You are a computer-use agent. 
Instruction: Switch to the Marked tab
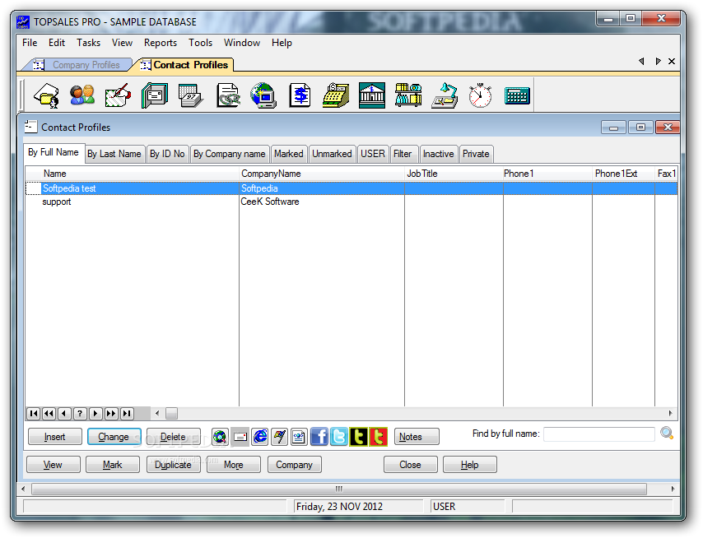(x=289, y=154)
